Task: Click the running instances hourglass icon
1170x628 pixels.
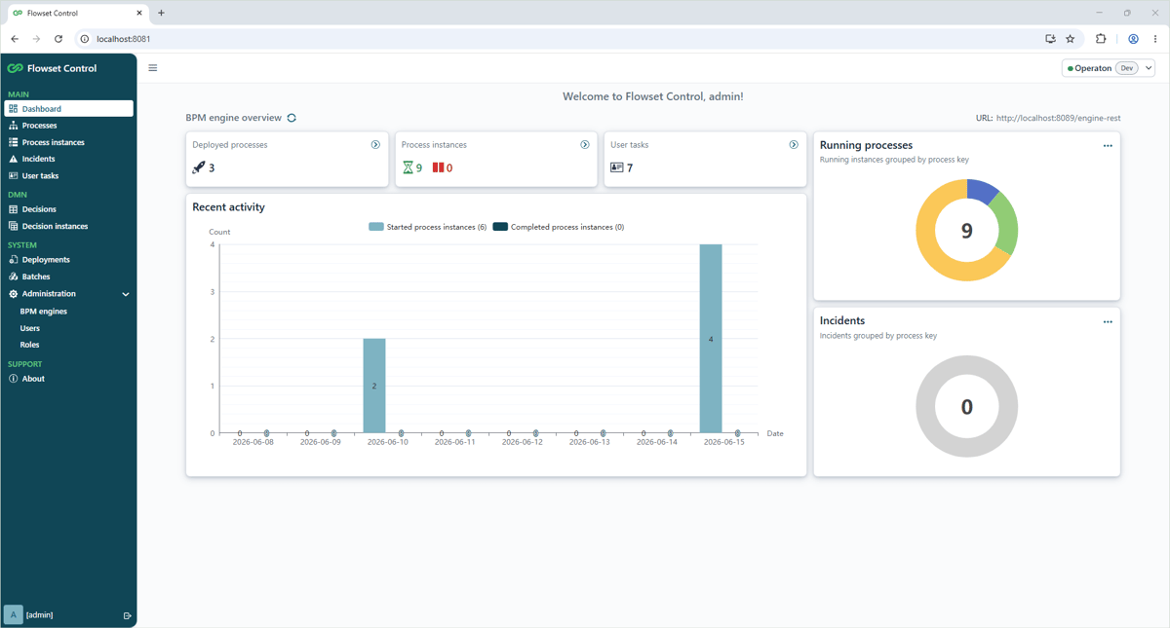Action: (408, 167)
